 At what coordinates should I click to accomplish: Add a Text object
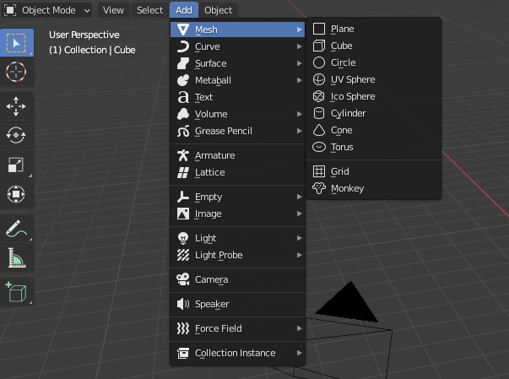coord(238,97)
